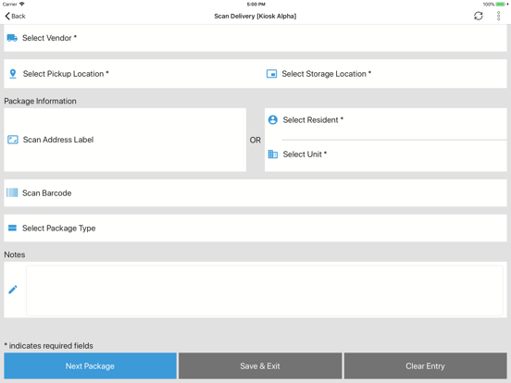
Task: Click inside the Notes text area
Action: (265, 290)
